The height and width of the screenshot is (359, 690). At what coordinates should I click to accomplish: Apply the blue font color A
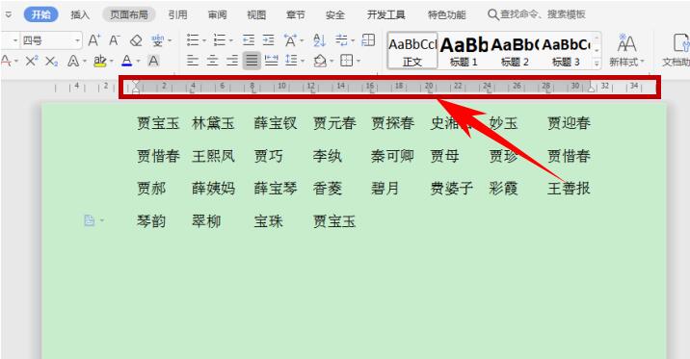pos(127,61)
